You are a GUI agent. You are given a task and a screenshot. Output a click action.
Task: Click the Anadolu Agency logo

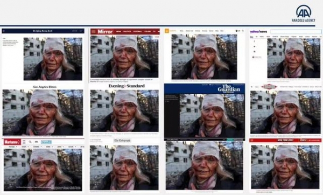click(x=304, y=13)
